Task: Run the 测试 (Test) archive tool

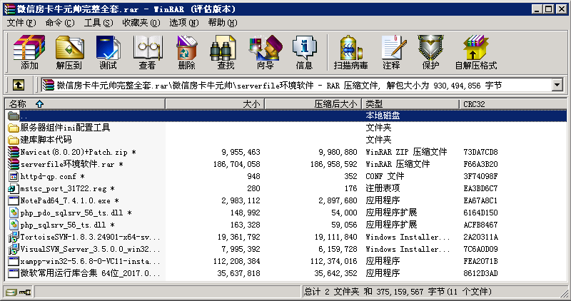Action: pos(108,53)
